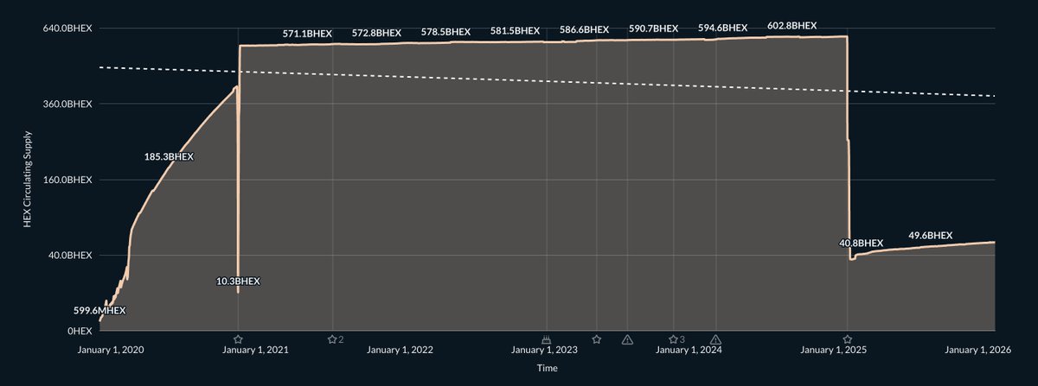1038x386 pixels.
Task: Click the Time axis title
Action: click(x=547, y=368)
